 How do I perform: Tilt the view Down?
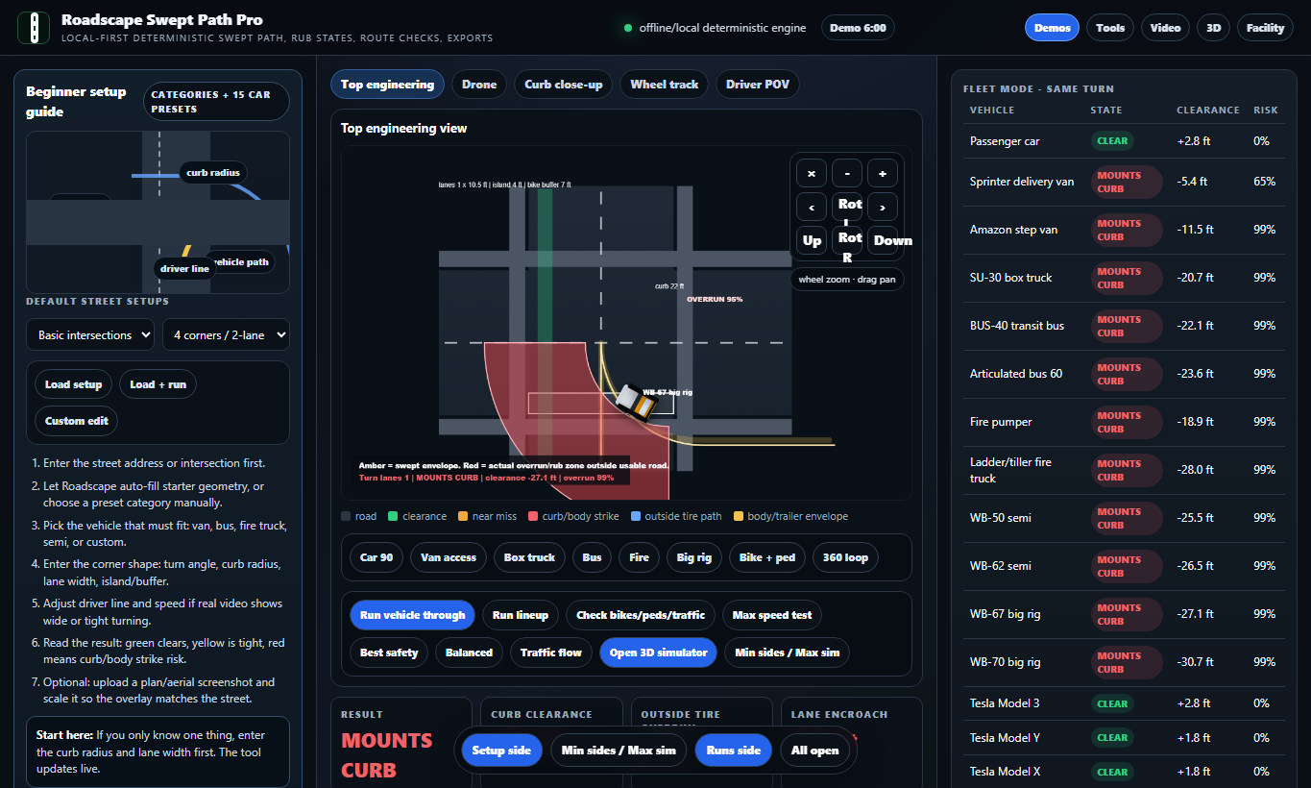click(883, 240)
